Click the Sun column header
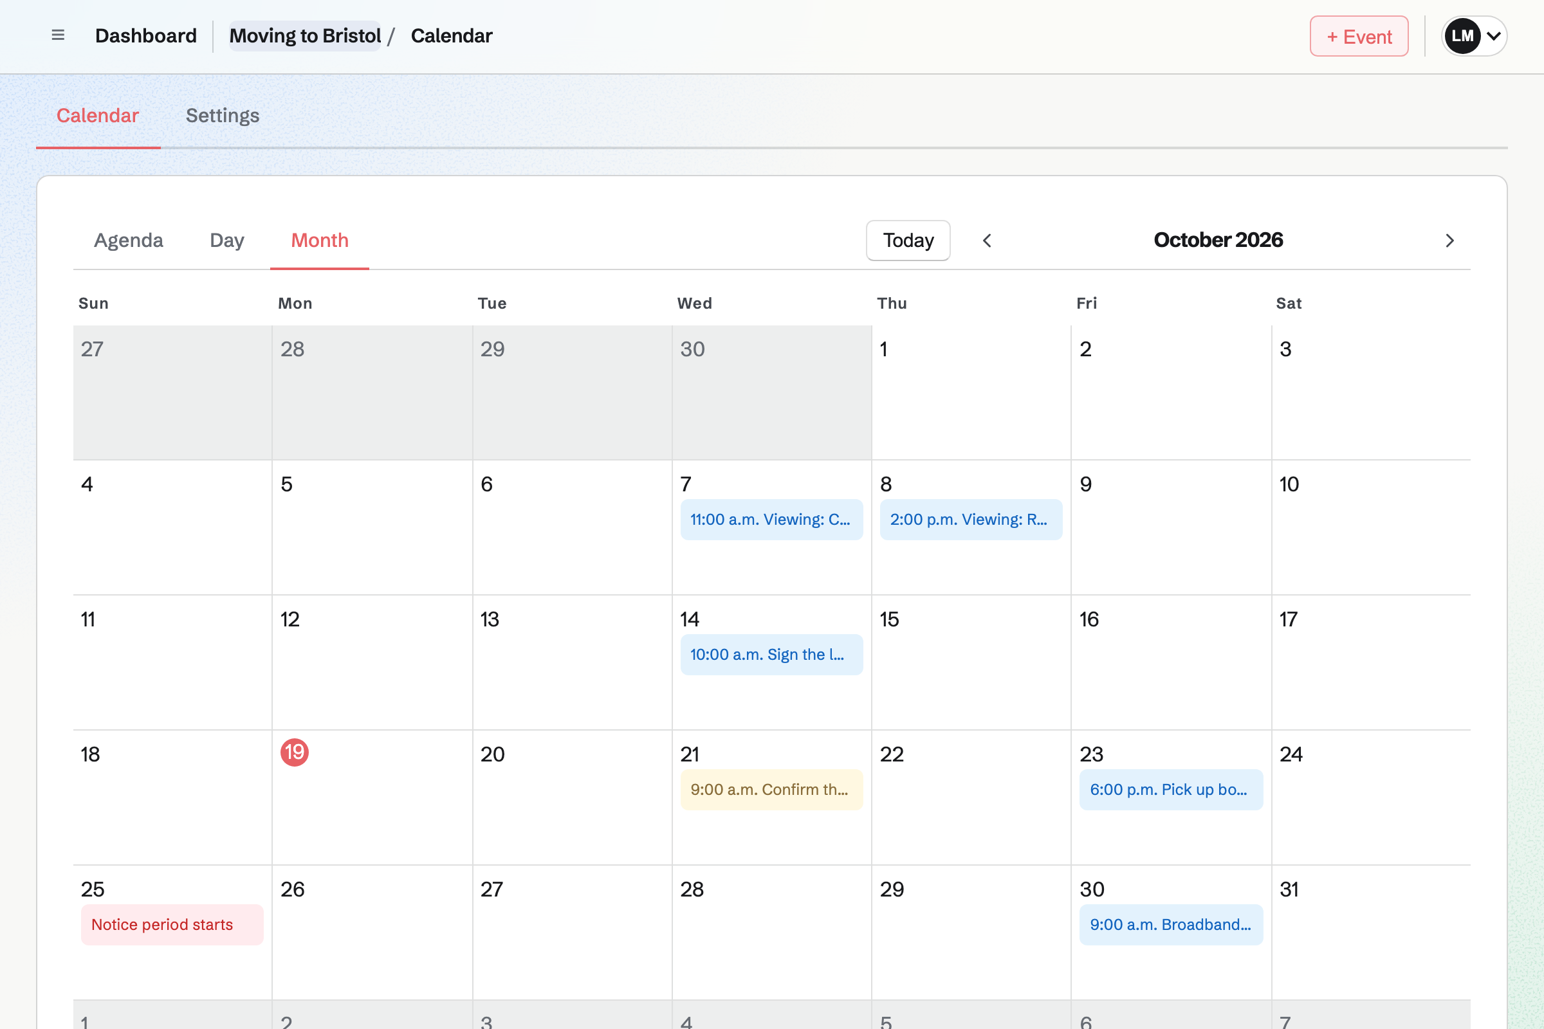This screenshot has height=1029, width=1544. click(x=93, y=303)
